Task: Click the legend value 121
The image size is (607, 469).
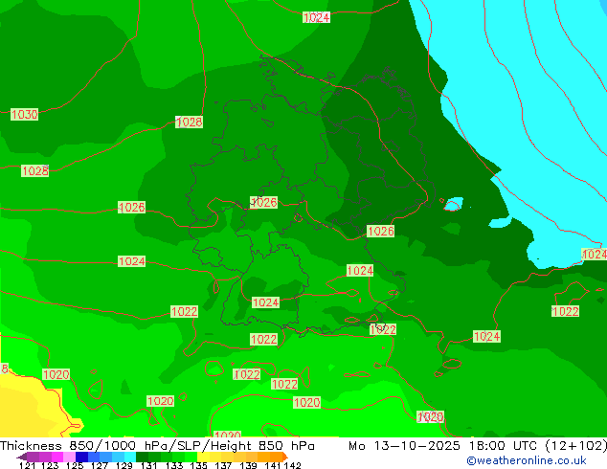Action: click(x=27, y=465)
